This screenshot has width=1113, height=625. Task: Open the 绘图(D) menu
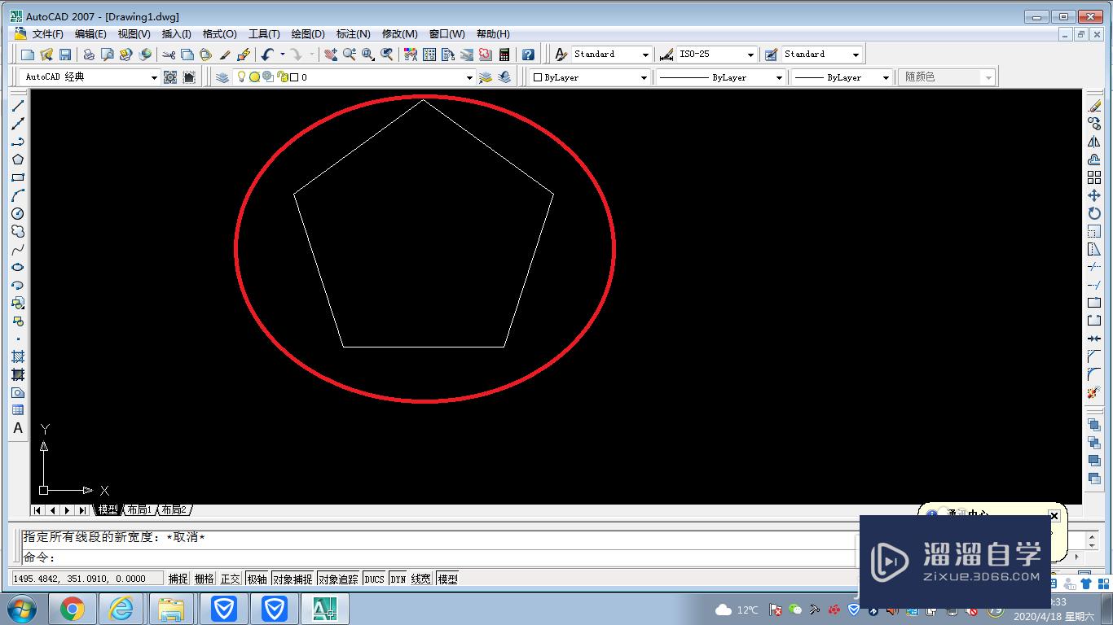[308, 33]
